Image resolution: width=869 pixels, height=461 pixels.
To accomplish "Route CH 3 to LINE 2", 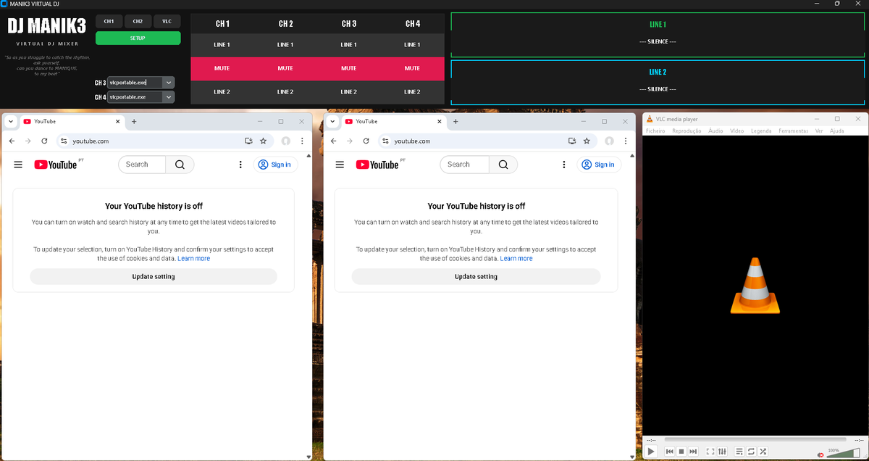I will 349,92.
